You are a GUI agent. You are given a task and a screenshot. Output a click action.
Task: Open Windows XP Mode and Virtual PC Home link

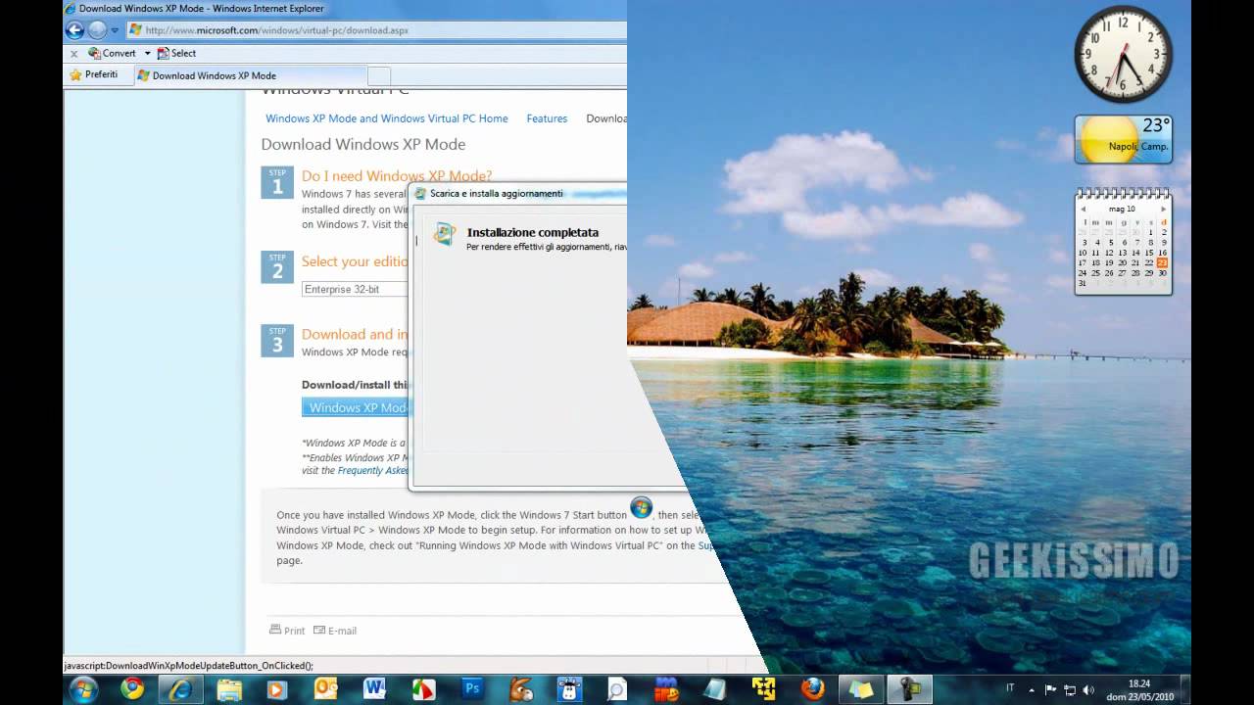387,118
